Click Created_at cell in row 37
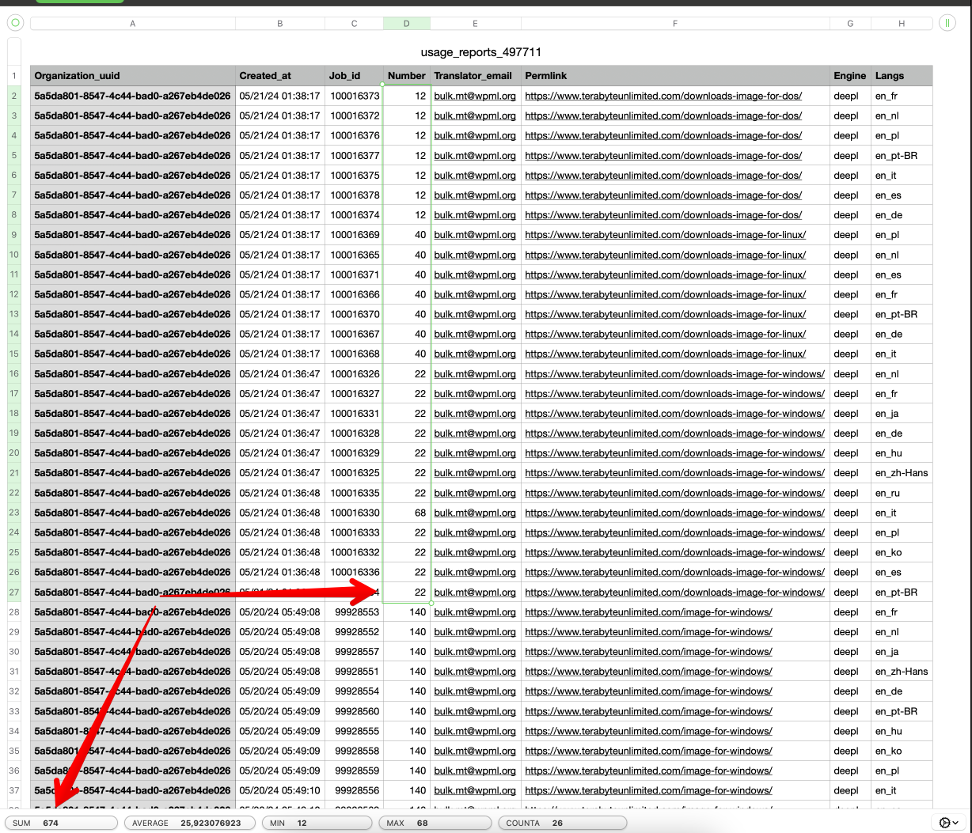This screenshot has height=833, width=972. point(280,790)
